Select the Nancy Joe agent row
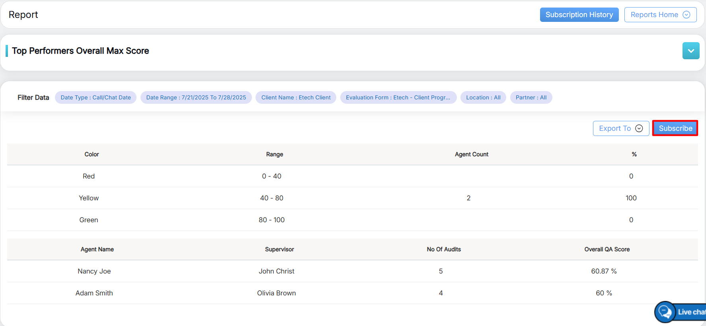This screenshot has width=706, height=326. [94, 271]
